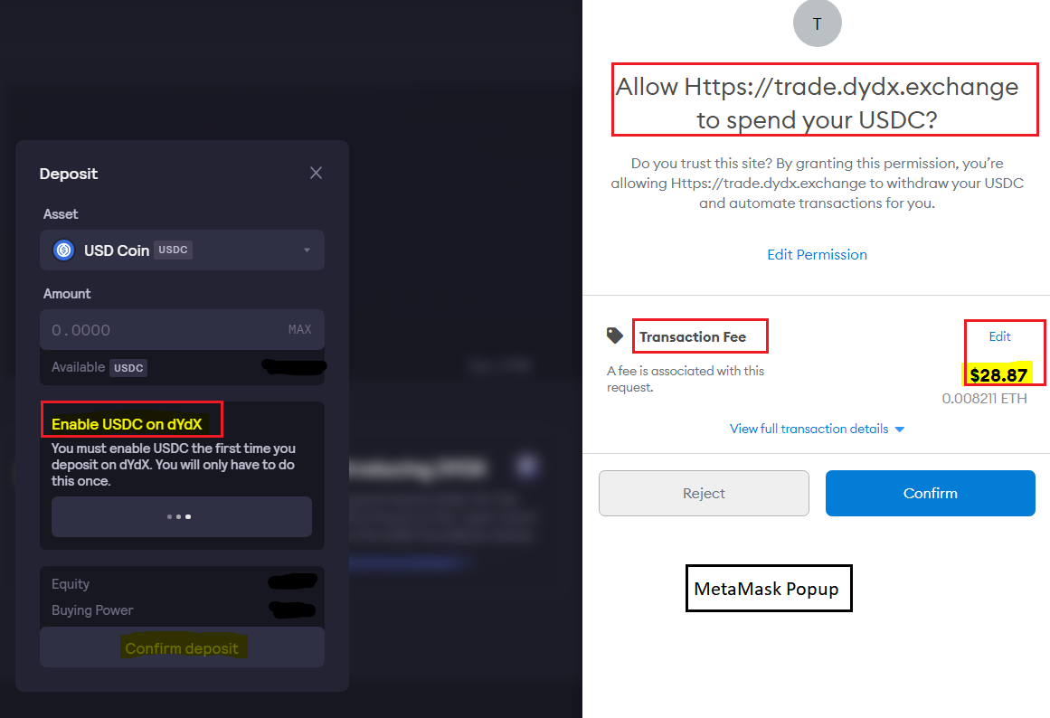
Task: Click the blue arrow next to transaction details
Action: pos(900,430)
